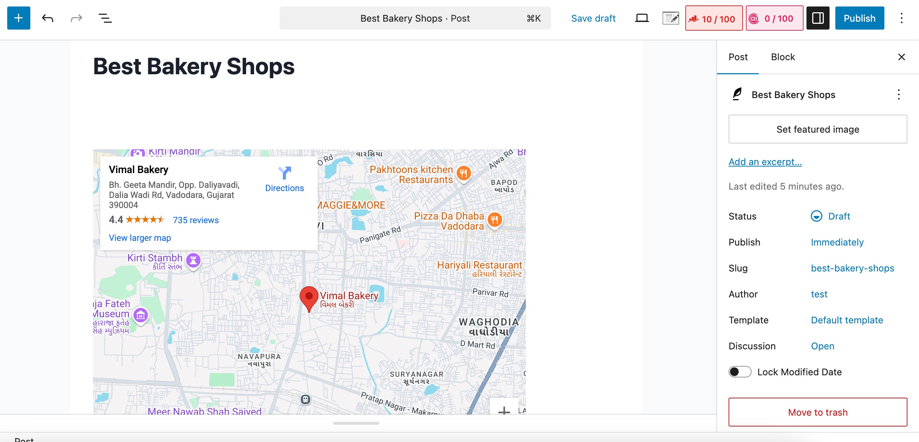919x442 pixels.
Task: Open the 0 / 100 score panel
Action: tap(774, 18)
